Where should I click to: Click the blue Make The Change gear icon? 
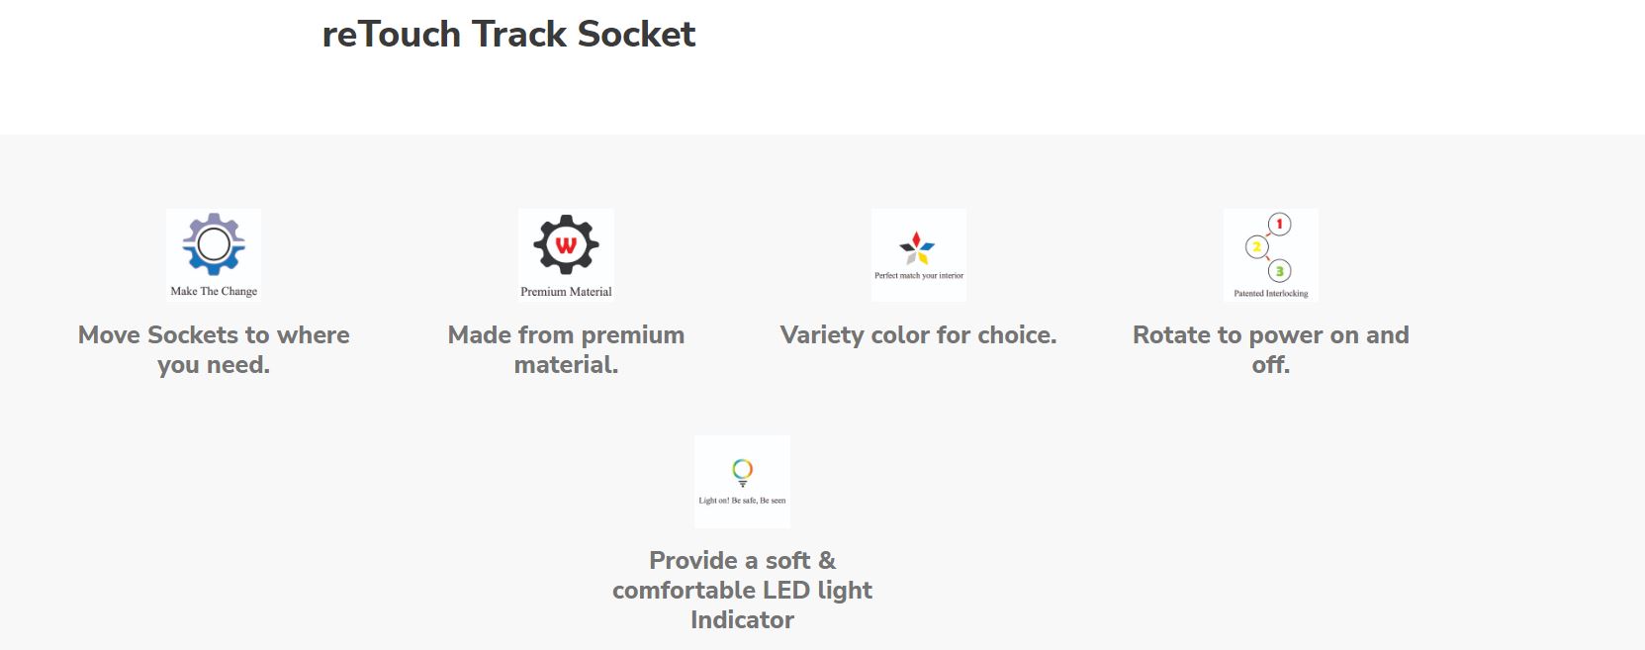pos(214,243)
